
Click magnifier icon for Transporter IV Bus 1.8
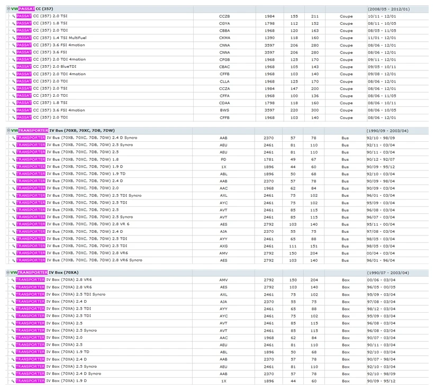13,159
